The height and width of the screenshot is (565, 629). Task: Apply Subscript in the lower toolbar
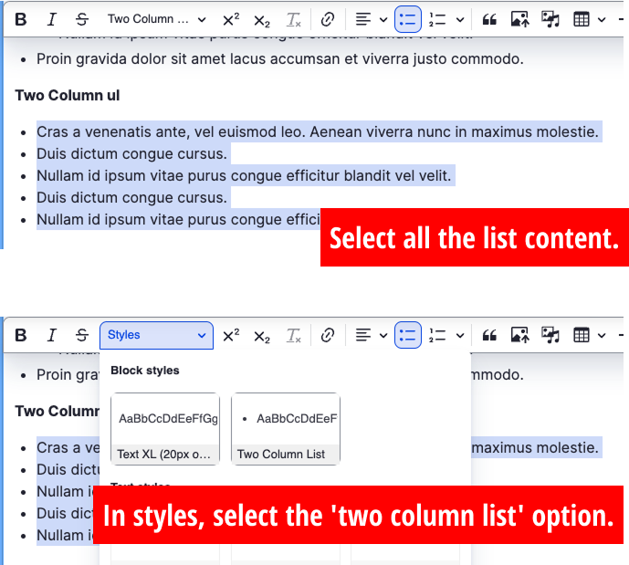point(261,335)
